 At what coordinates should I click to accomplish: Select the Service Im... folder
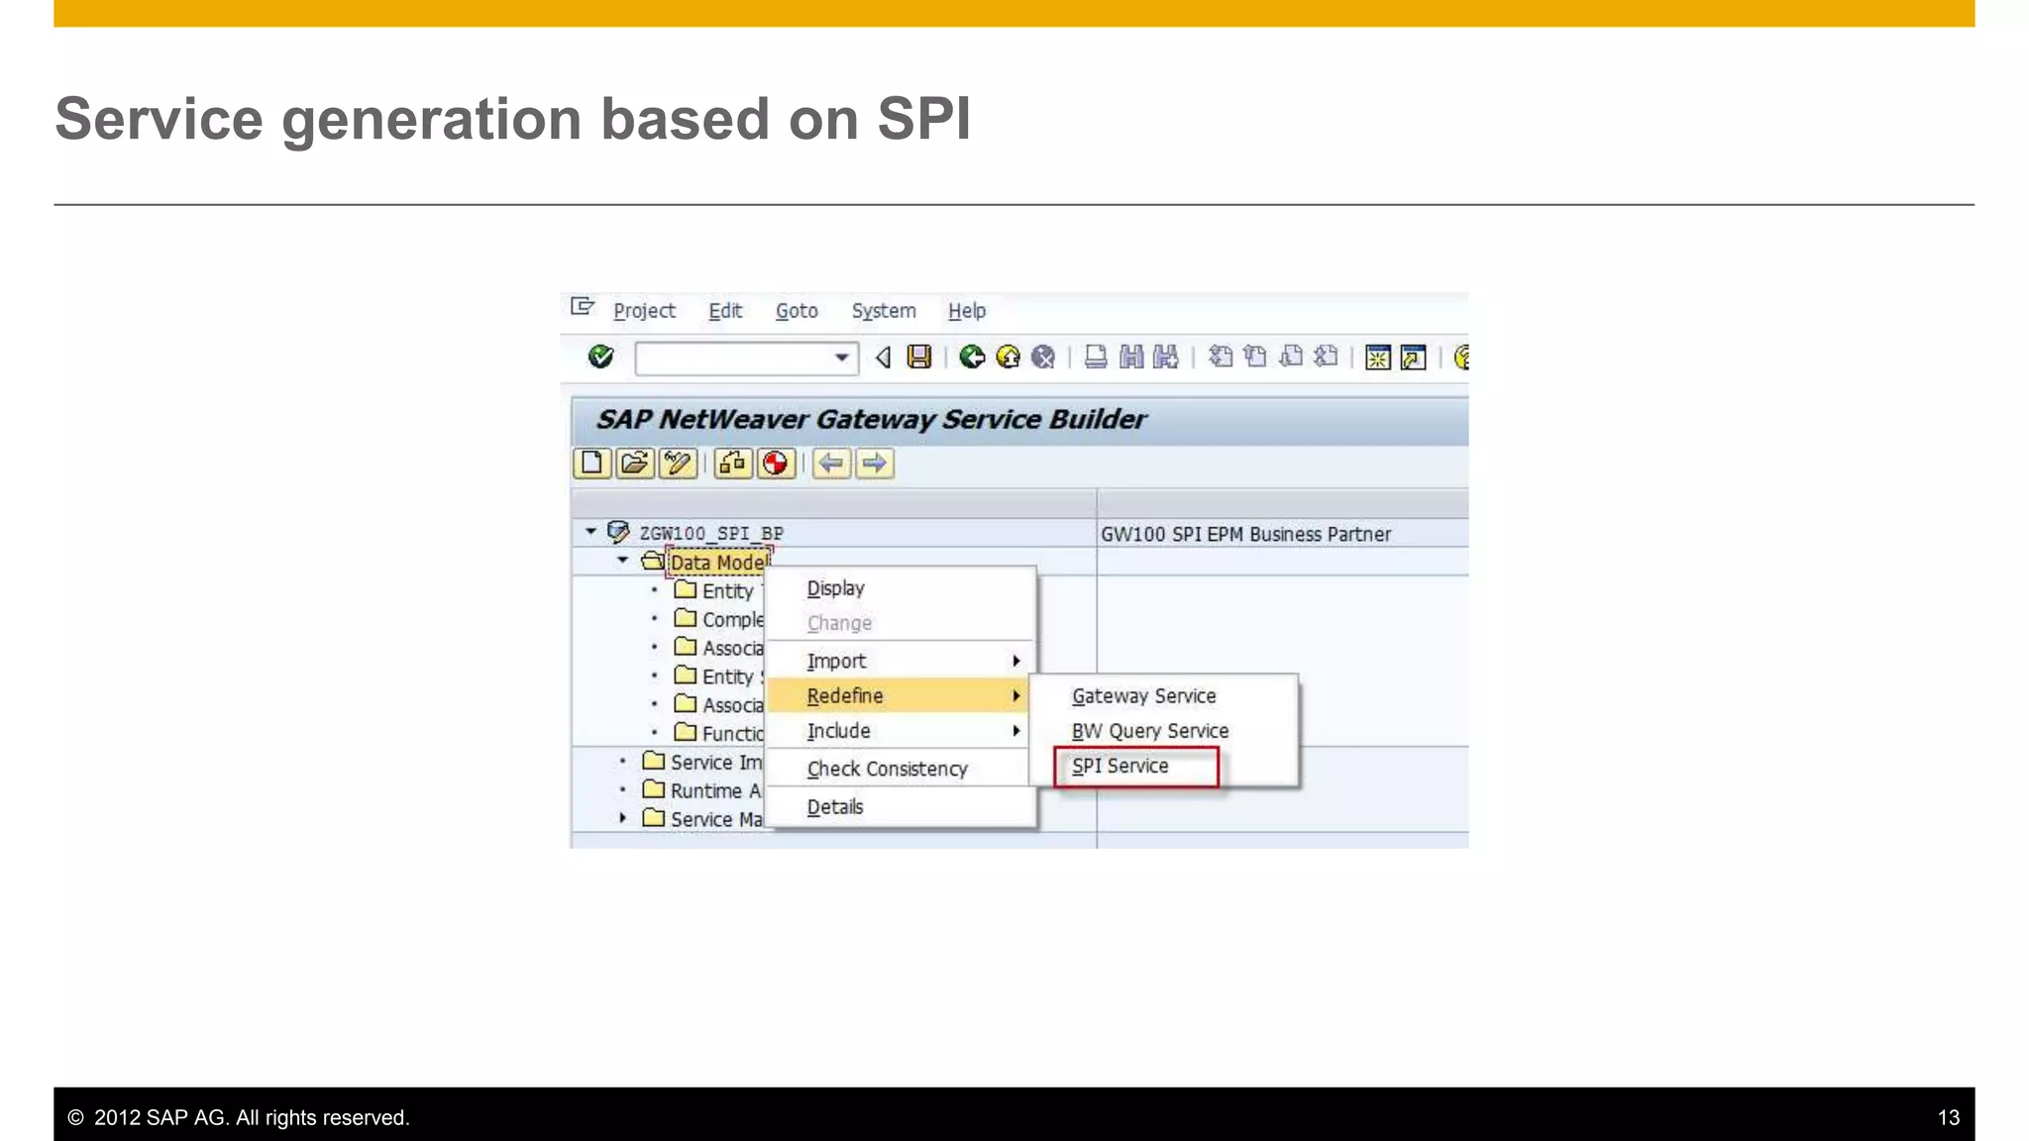tap(716, 762)
